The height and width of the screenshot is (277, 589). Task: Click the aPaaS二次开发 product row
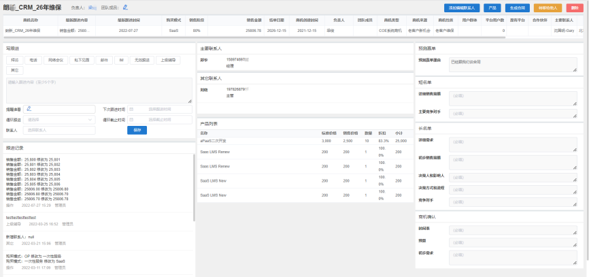[305, 141]
